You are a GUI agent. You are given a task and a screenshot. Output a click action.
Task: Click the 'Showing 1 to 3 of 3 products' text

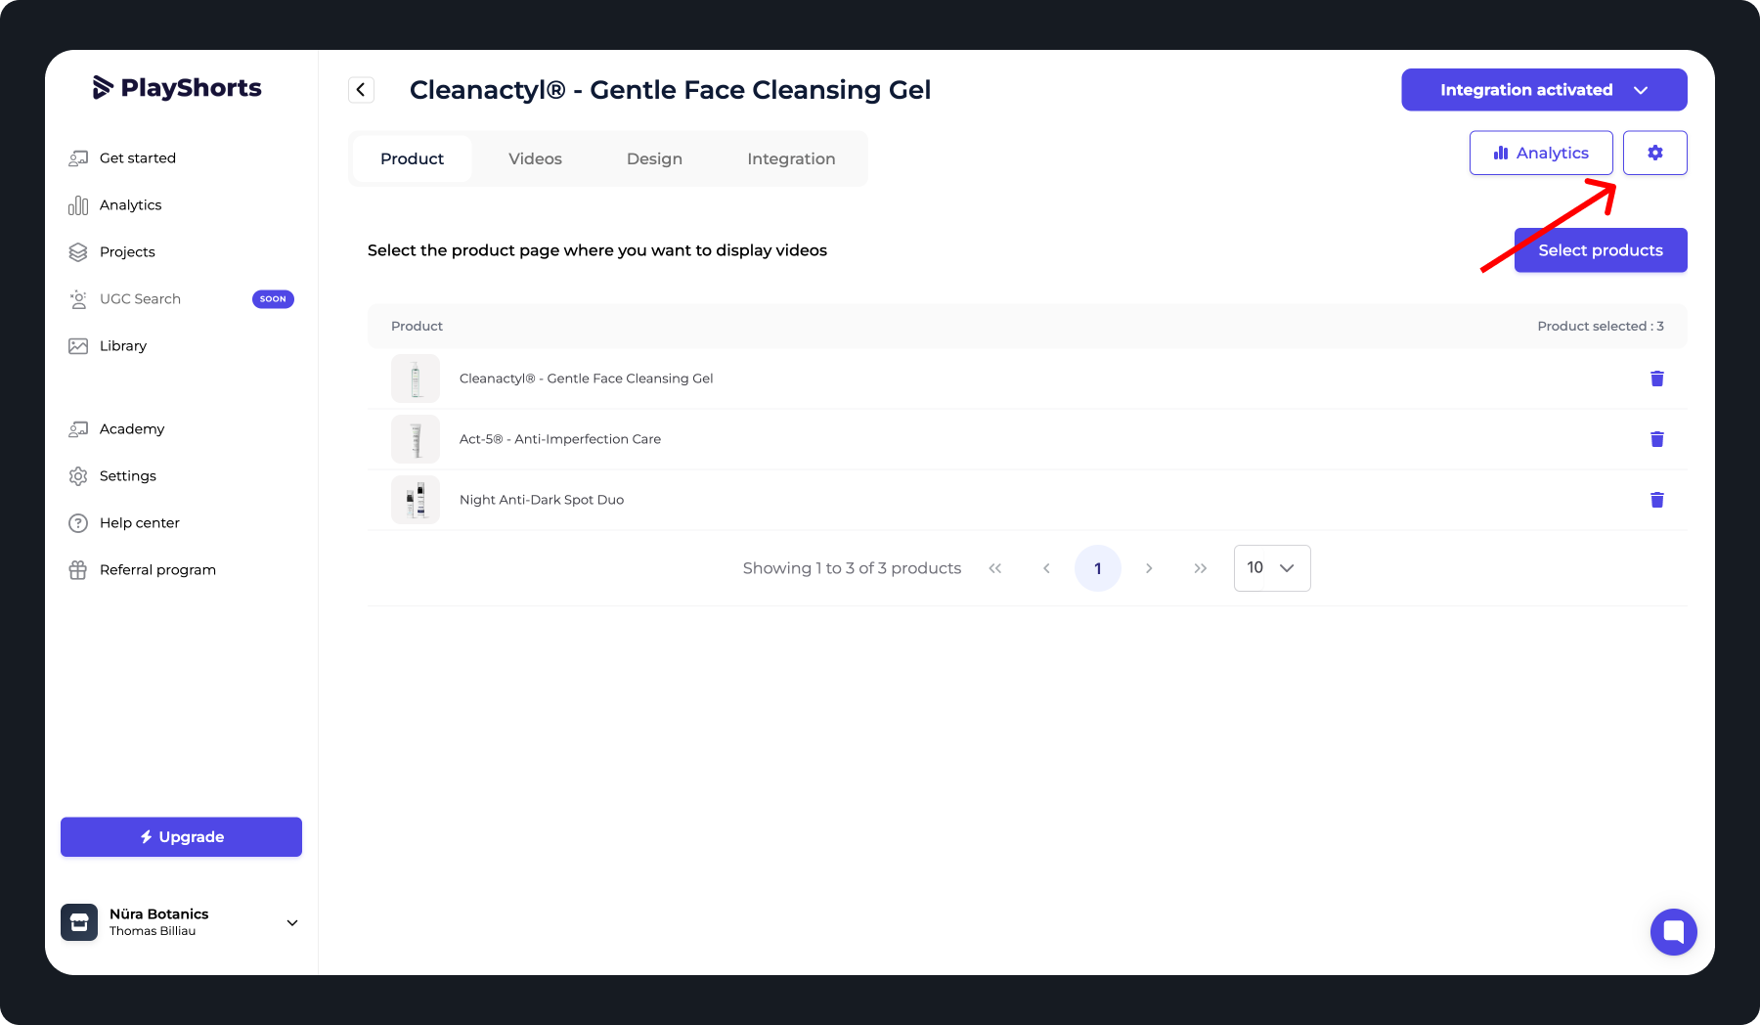click(x=852, y=568)
